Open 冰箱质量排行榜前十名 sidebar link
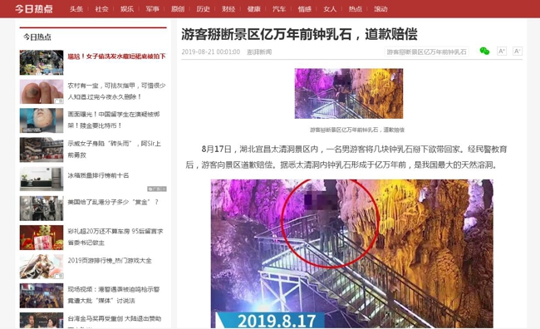Image resolution: width=540 pixels, height=329 pixels. tap(98, 175)
